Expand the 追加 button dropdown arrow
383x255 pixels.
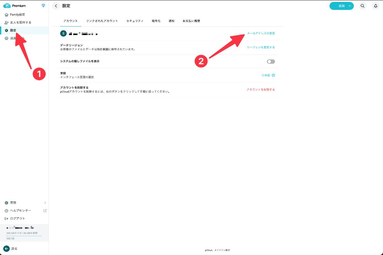tap(350, 6)
